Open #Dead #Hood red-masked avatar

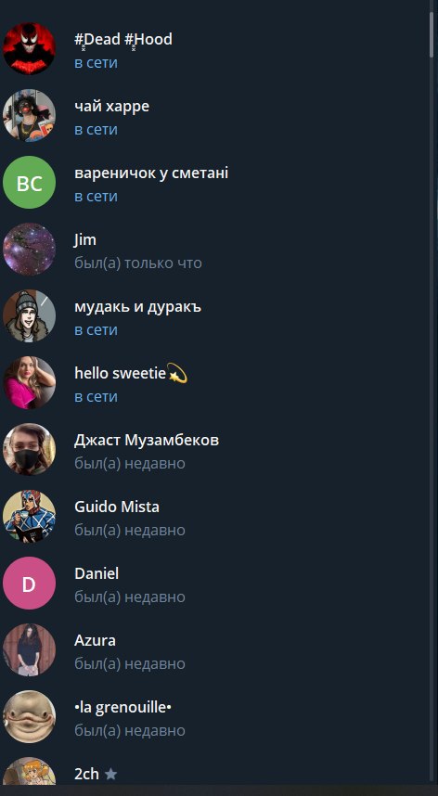coord(29,49)
